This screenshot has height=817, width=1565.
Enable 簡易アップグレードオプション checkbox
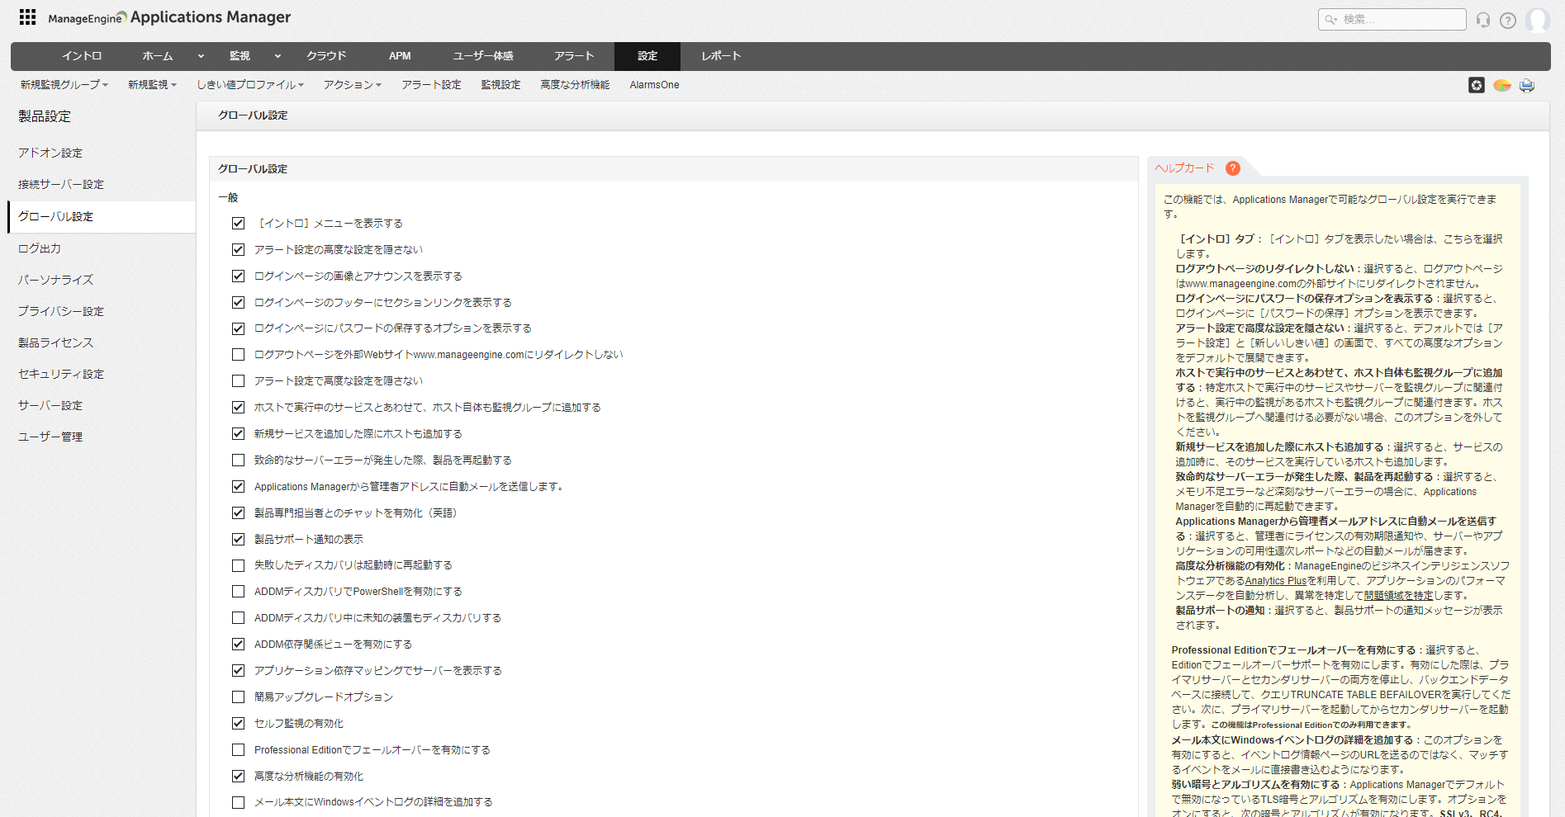[239, 697]
